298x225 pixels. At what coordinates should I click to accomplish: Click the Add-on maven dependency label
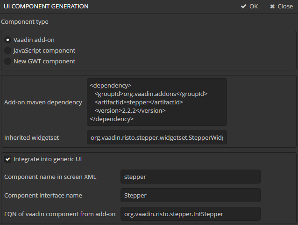[43, 102]
